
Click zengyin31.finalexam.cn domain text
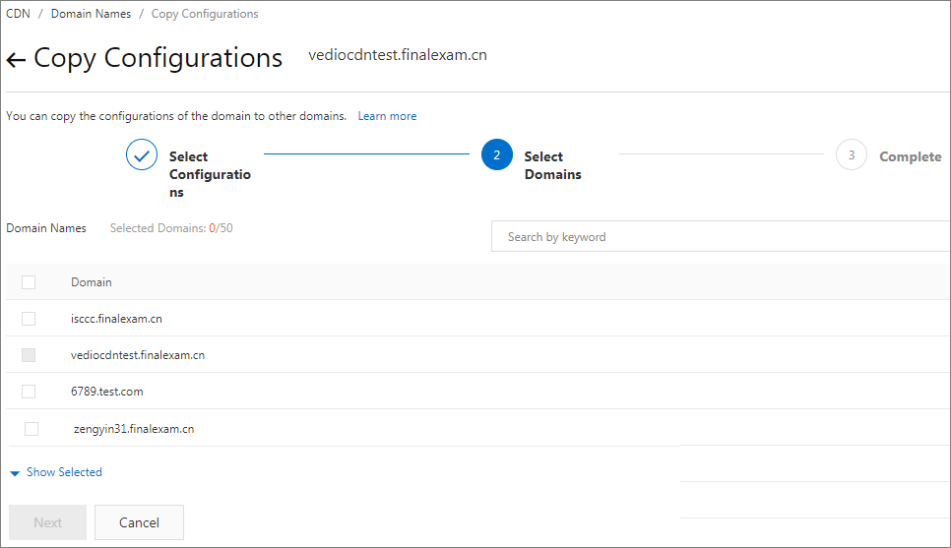pyautogui.click(x=134, y=429)
